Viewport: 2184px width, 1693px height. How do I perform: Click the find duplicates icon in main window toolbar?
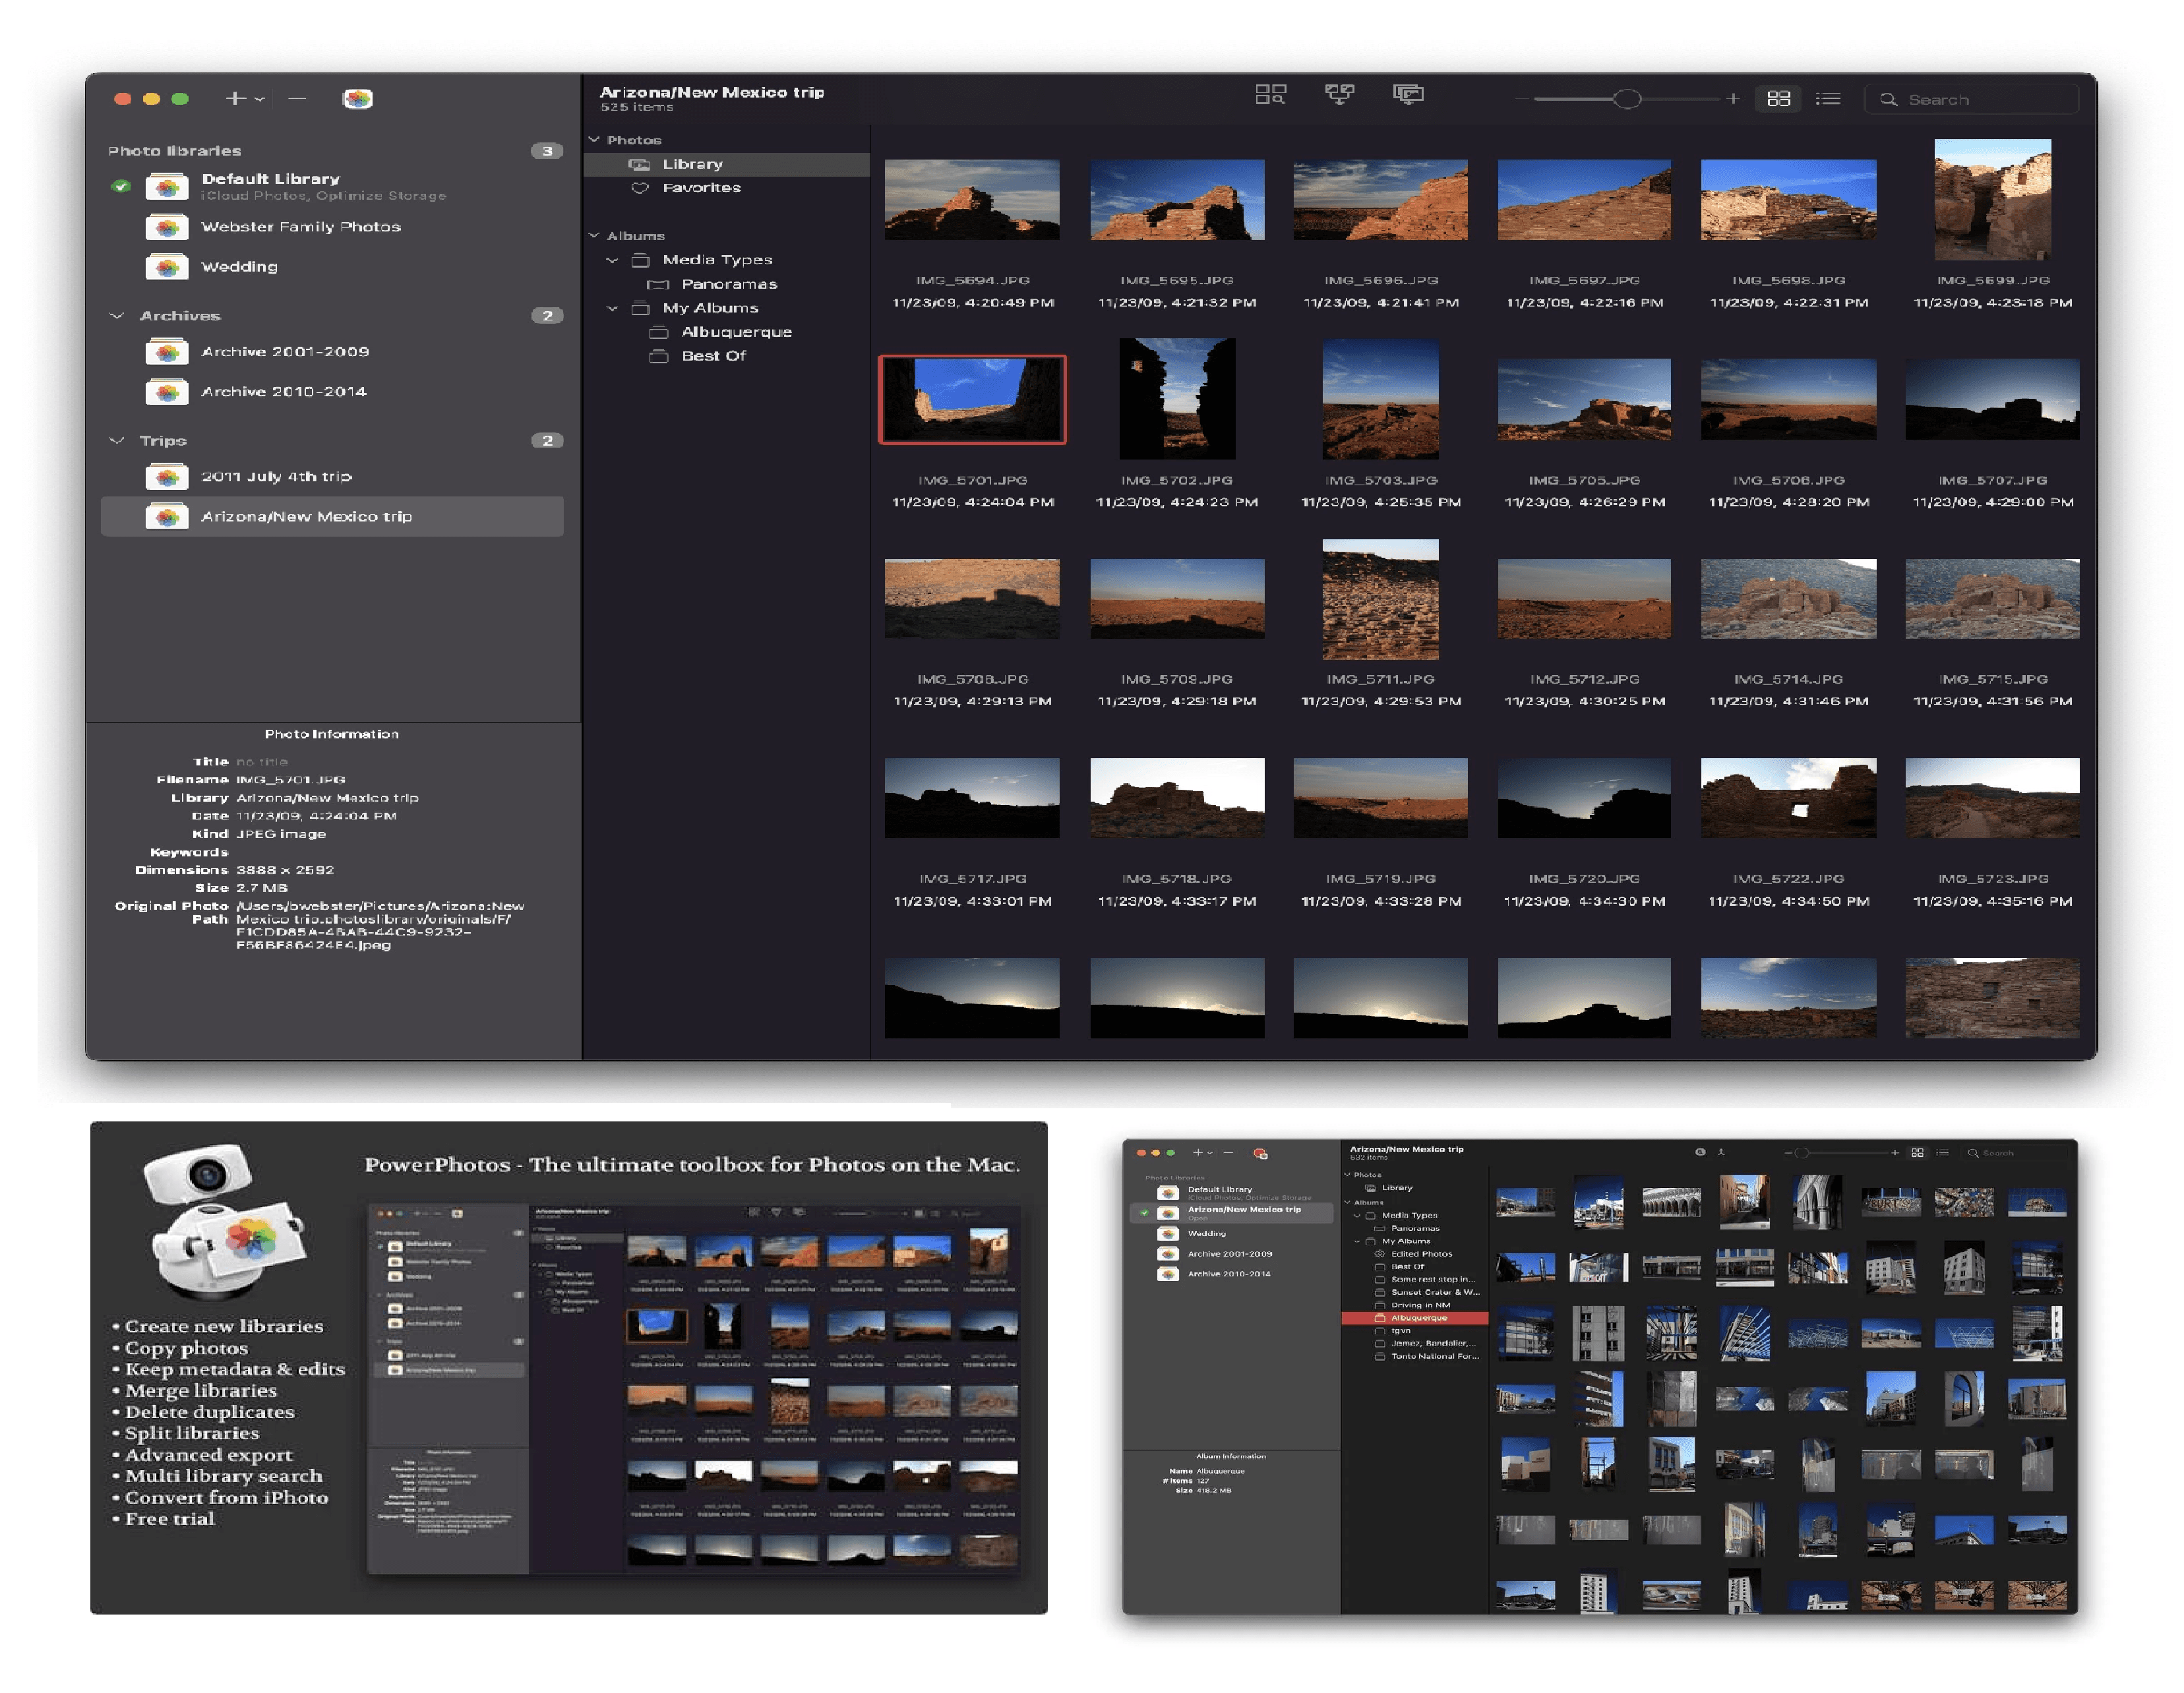pyautogui.click(x=1270, y=95)
